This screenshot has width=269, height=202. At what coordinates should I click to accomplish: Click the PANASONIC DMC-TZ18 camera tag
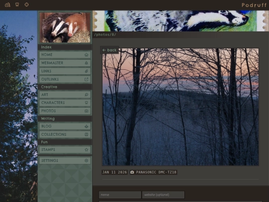pos(153,172)
